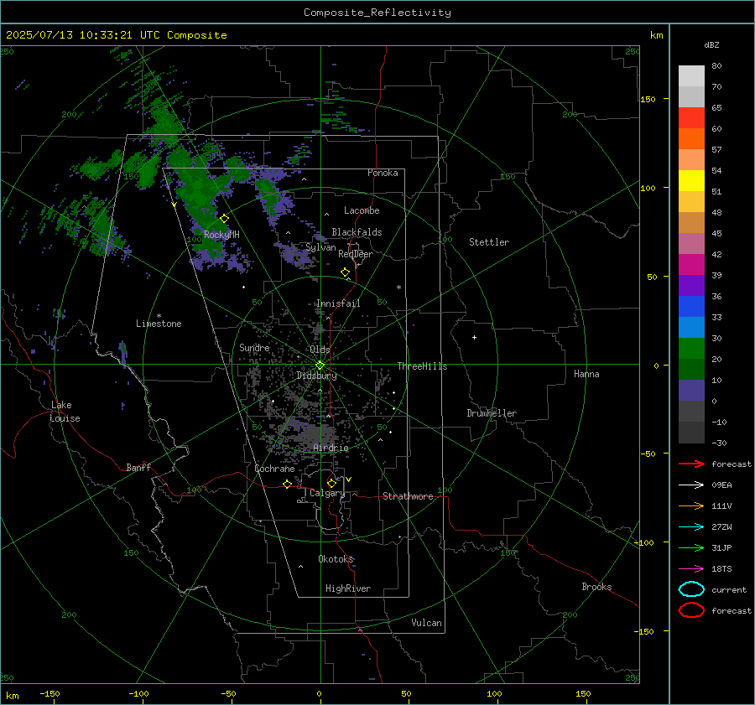Click the Didsbury city label
Viewport: 755px width, 705px height.
[316, 376]
